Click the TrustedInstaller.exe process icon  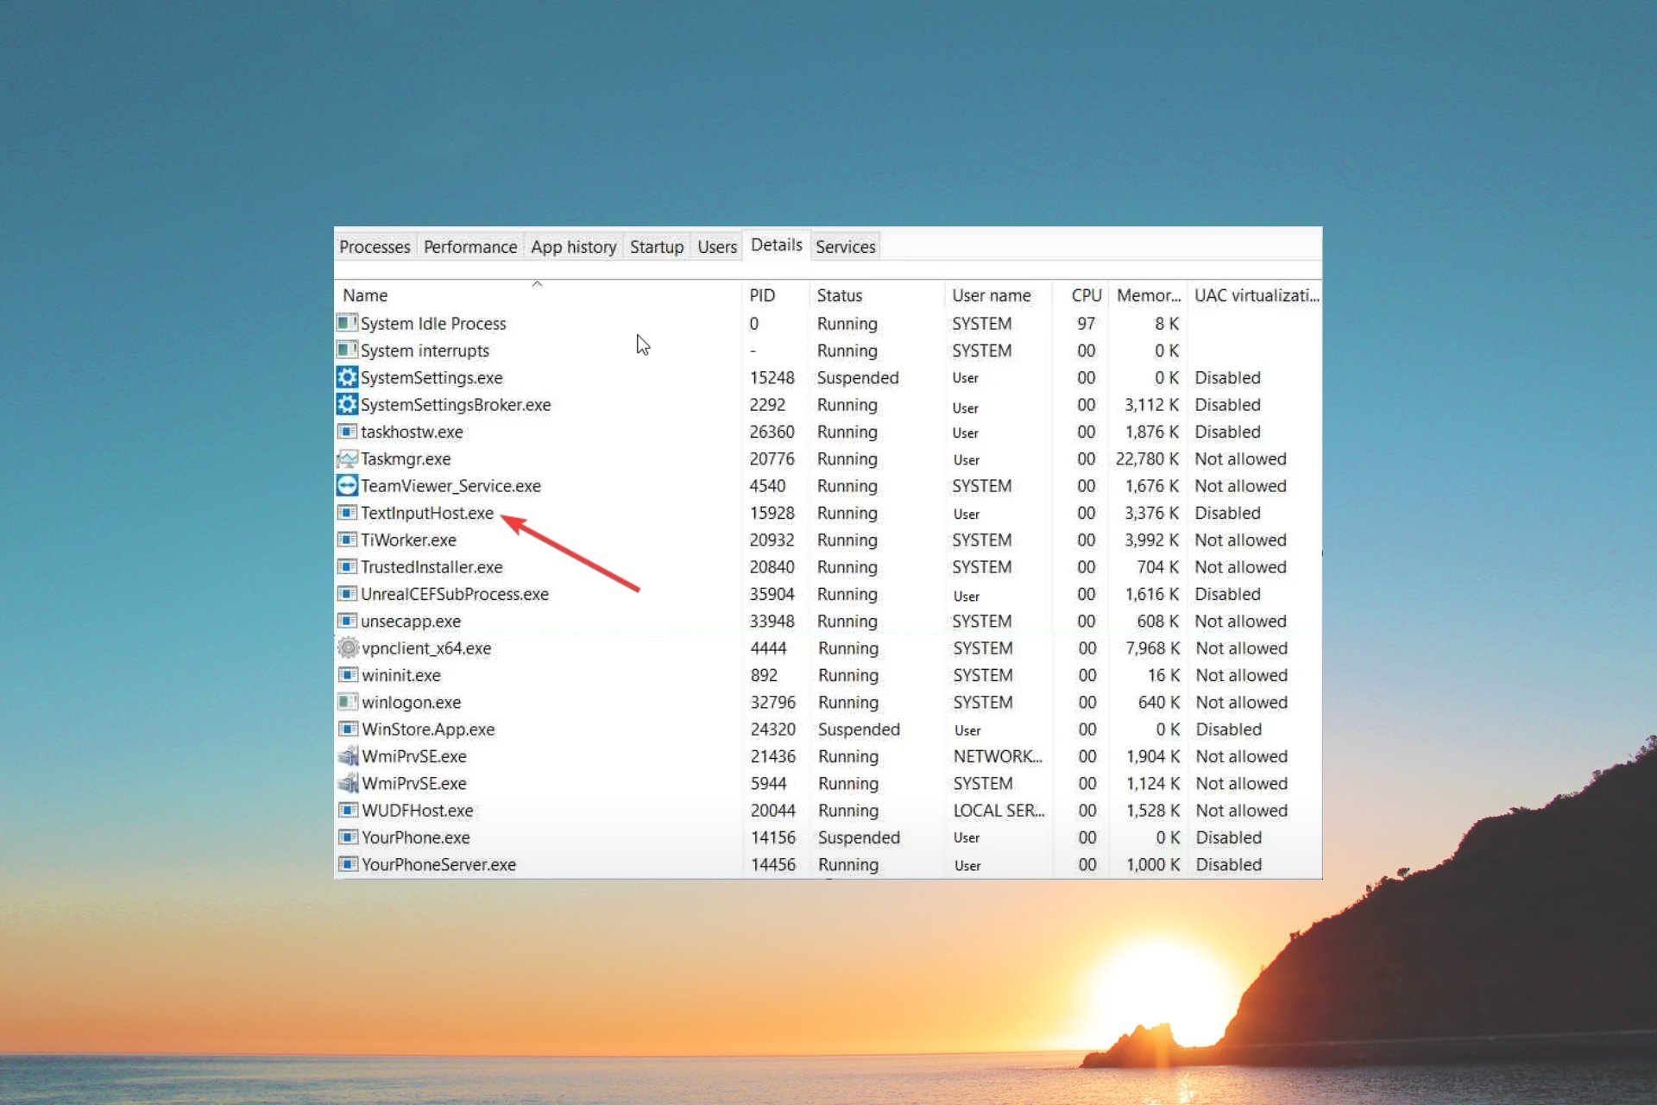(x=347, y=566)
